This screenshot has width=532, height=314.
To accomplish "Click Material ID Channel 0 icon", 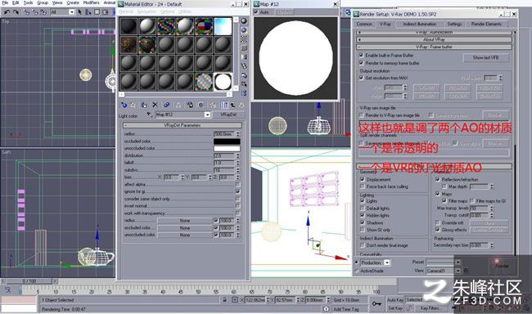I will pyautogui.click(x=201, y=105).
